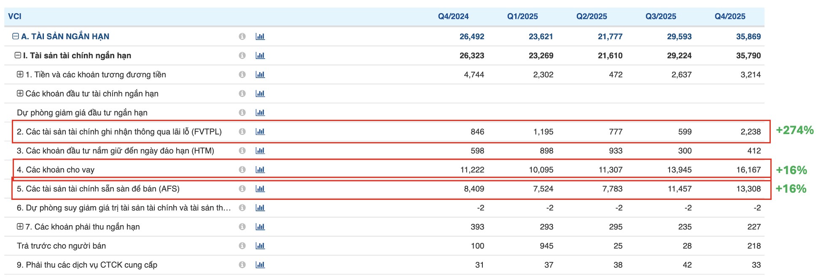Click info icon for Dự phòng giảm giá row
This screenshot has height=280, width=818.
point(242,113)
